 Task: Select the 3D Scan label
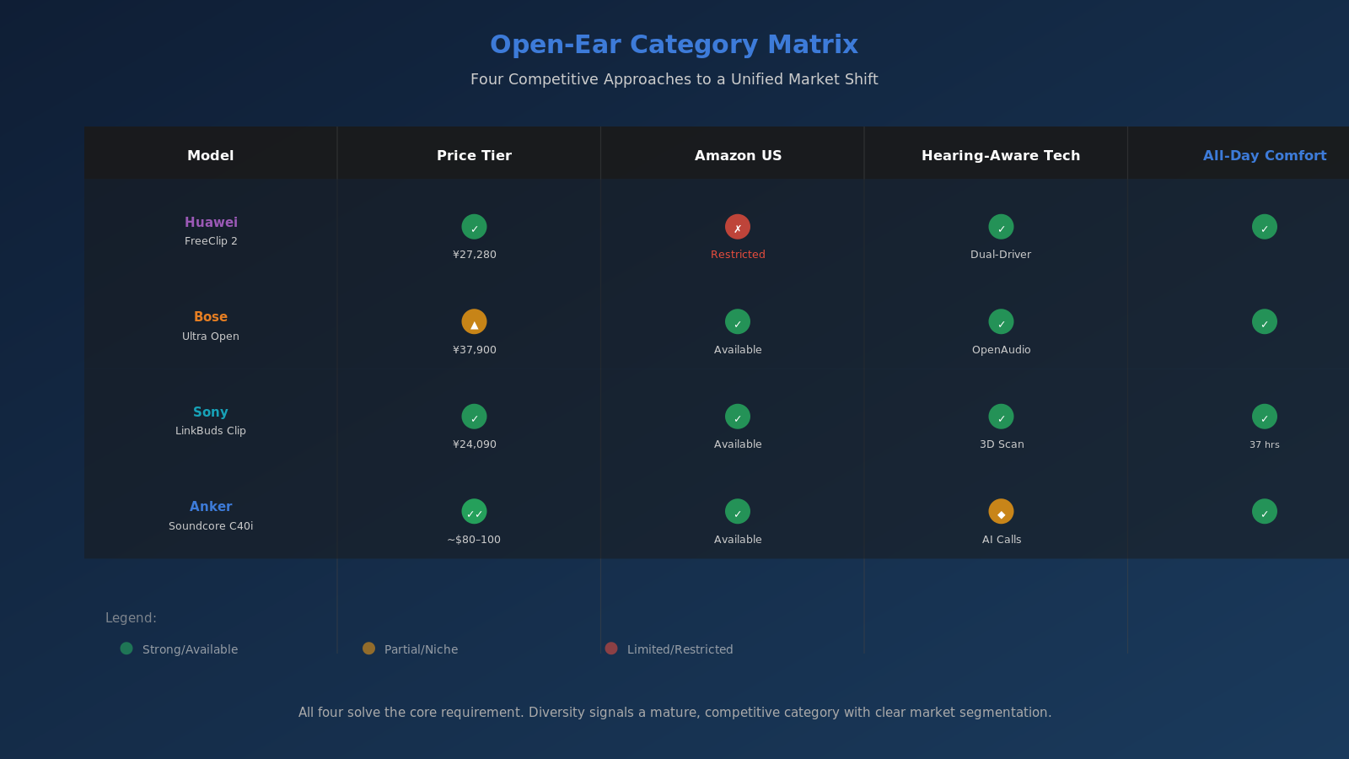[x=1002, y=444]
